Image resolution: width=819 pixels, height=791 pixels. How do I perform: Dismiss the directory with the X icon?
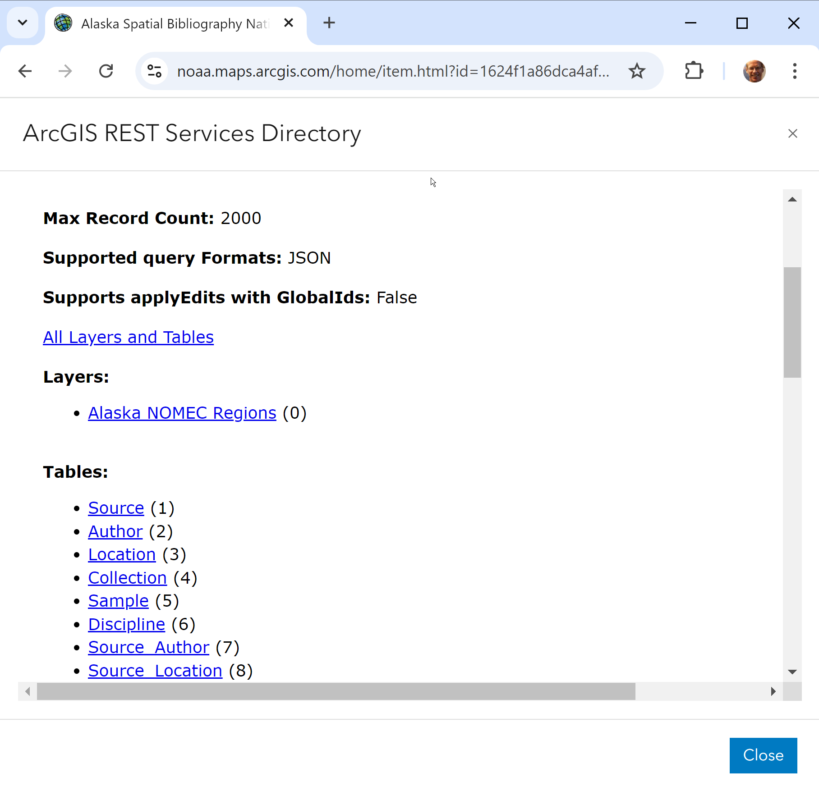click(793, 133)
